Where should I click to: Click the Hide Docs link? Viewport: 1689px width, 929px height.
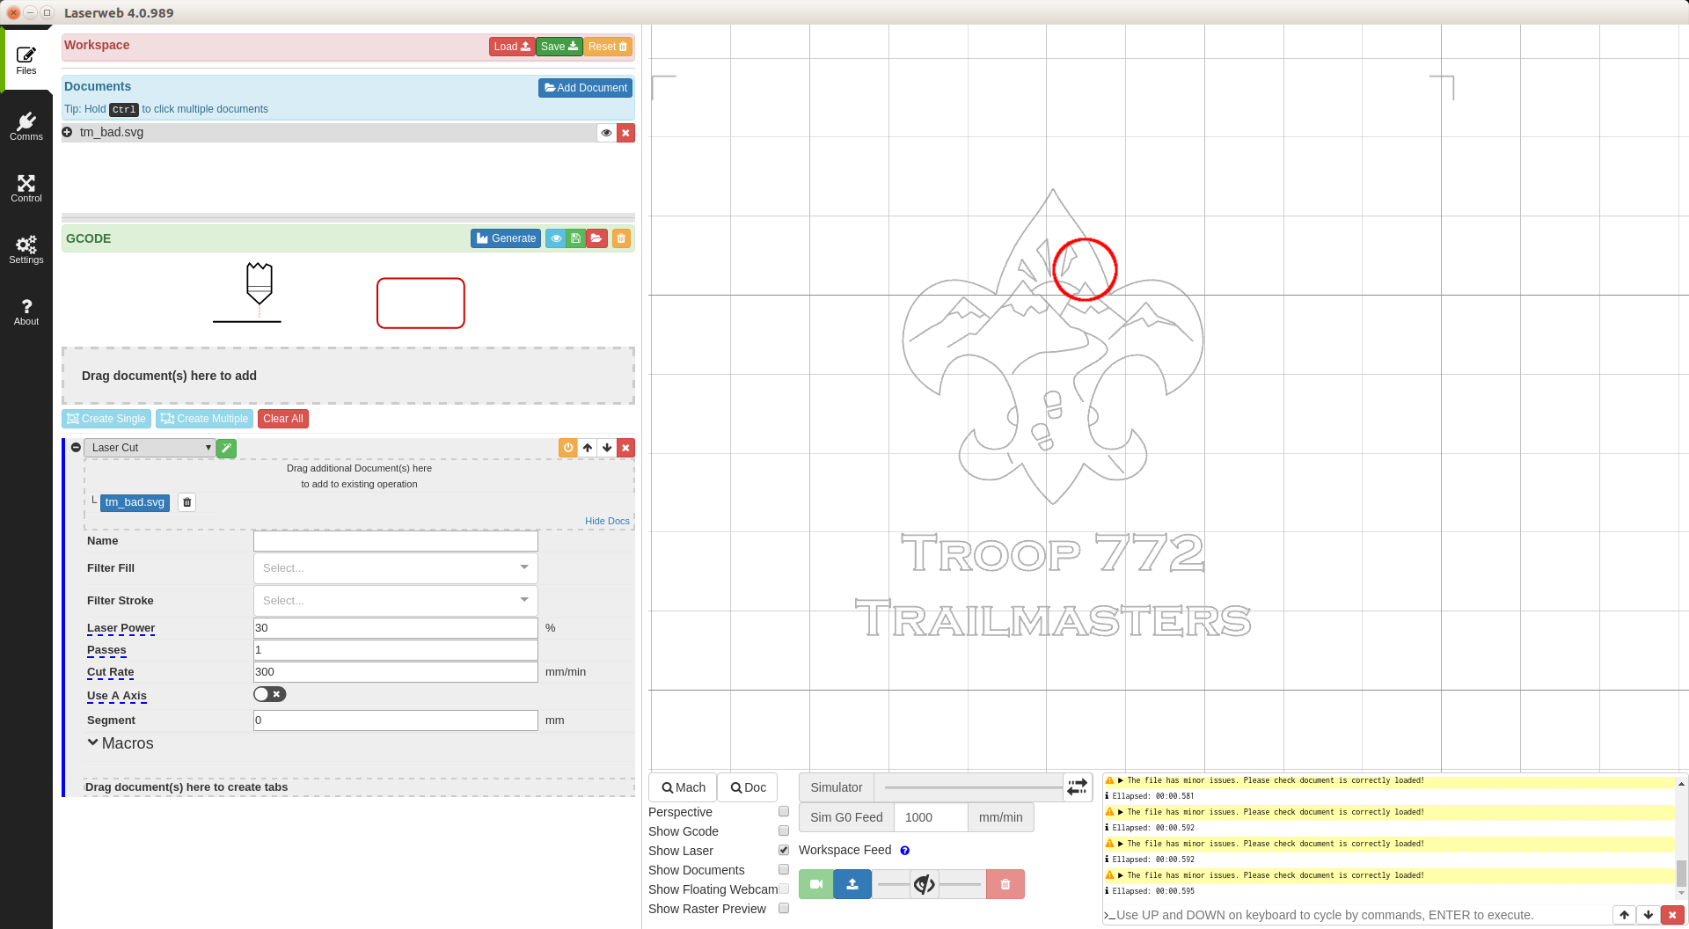point(607,521)
